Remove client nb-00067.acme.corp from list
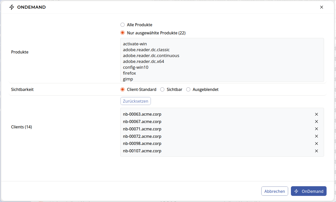 [x=316, y=122]
